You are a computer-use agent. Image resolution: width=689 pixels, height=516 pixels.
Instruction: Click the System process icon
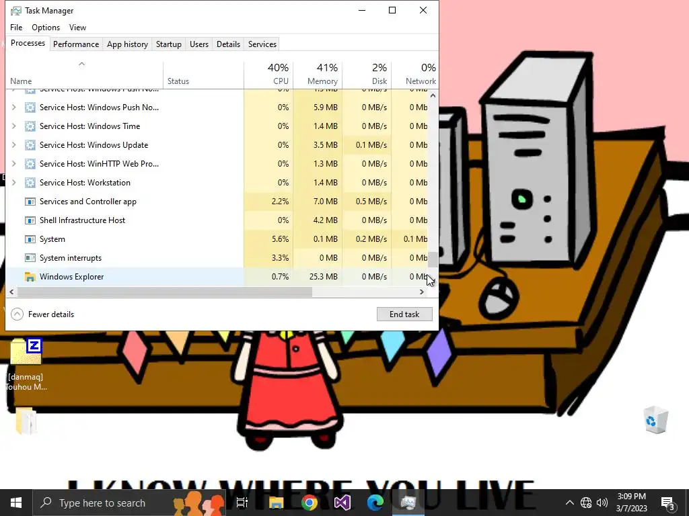30,239
